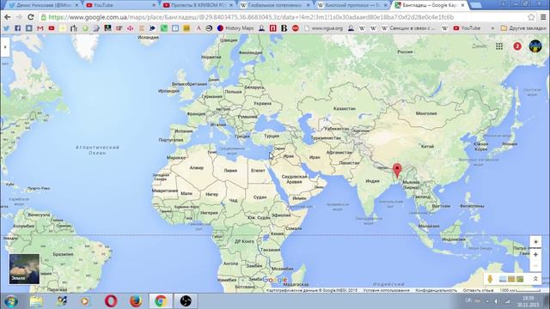Pick up the Street View pegman

click(490, 278)
